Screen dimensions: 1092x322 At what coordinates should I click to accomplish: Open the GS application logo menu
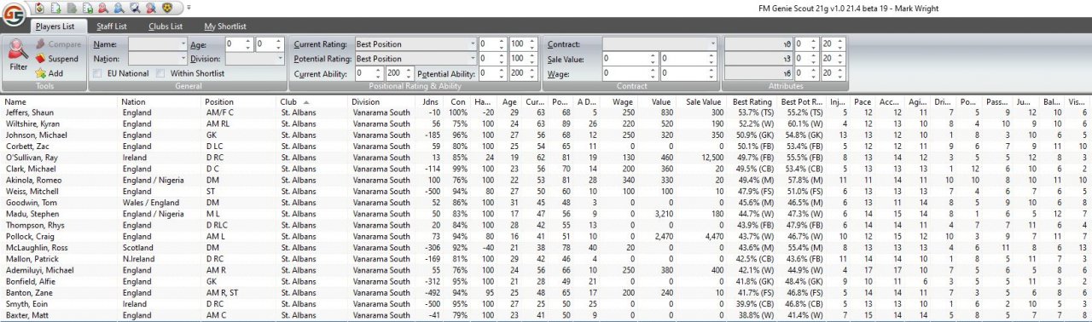point(14,15)
